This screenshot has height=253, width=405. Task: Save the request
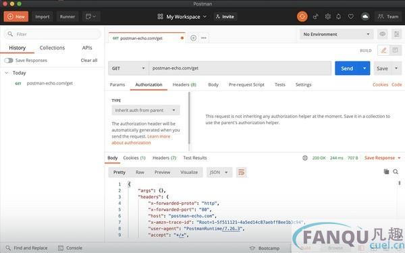382,68
